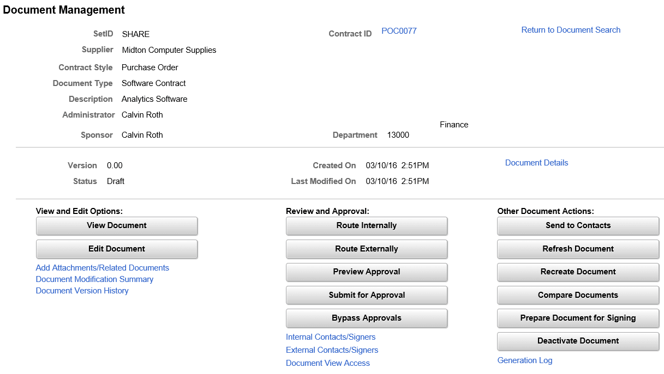
Task: Click Prepare Document for Signing
Action: (x=577, y=318)
